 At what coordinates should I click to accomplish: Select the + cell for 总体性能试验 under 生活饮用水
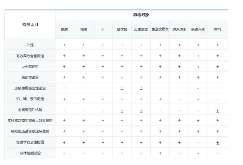click(x=160, y=153)
